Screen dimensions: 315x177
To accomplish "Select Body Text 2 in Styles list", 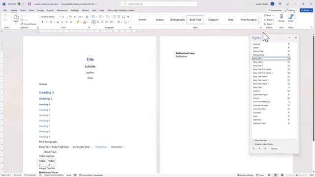I will 271,62.
